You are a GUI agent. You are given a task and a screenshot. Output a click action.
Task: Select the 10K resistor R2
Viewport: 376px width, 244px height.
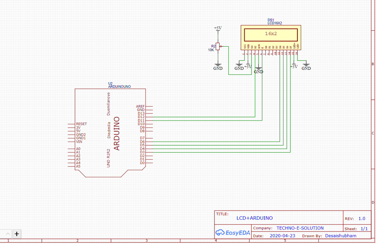[218, 46]
